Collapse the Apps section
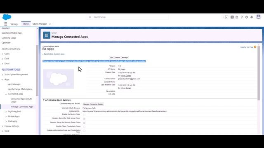264x148 pixels. pos(2,79)
